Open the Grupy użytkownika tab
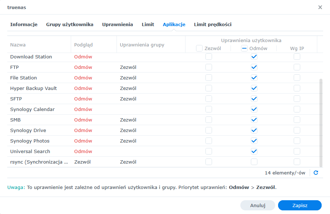Screen dimensions: 330x214 70,25
